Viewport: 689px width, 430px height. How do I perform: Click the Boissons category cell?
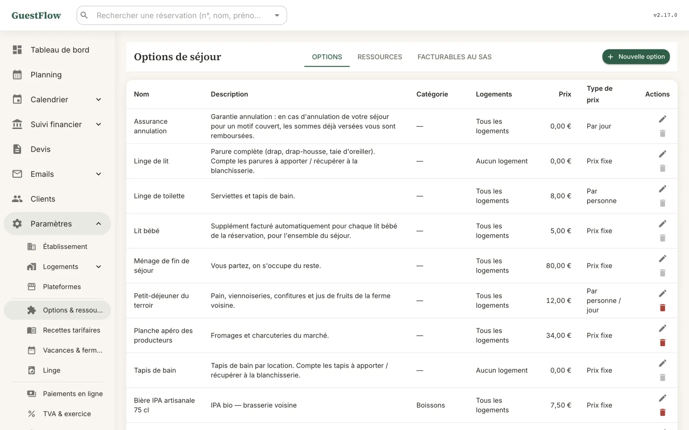tap(430, 405)
